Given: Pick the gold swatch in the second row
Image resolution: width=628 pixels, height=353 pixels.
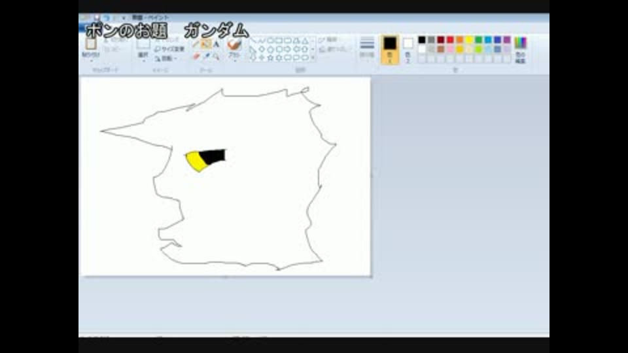Looking at the screenshot, I should pos(460,49).
